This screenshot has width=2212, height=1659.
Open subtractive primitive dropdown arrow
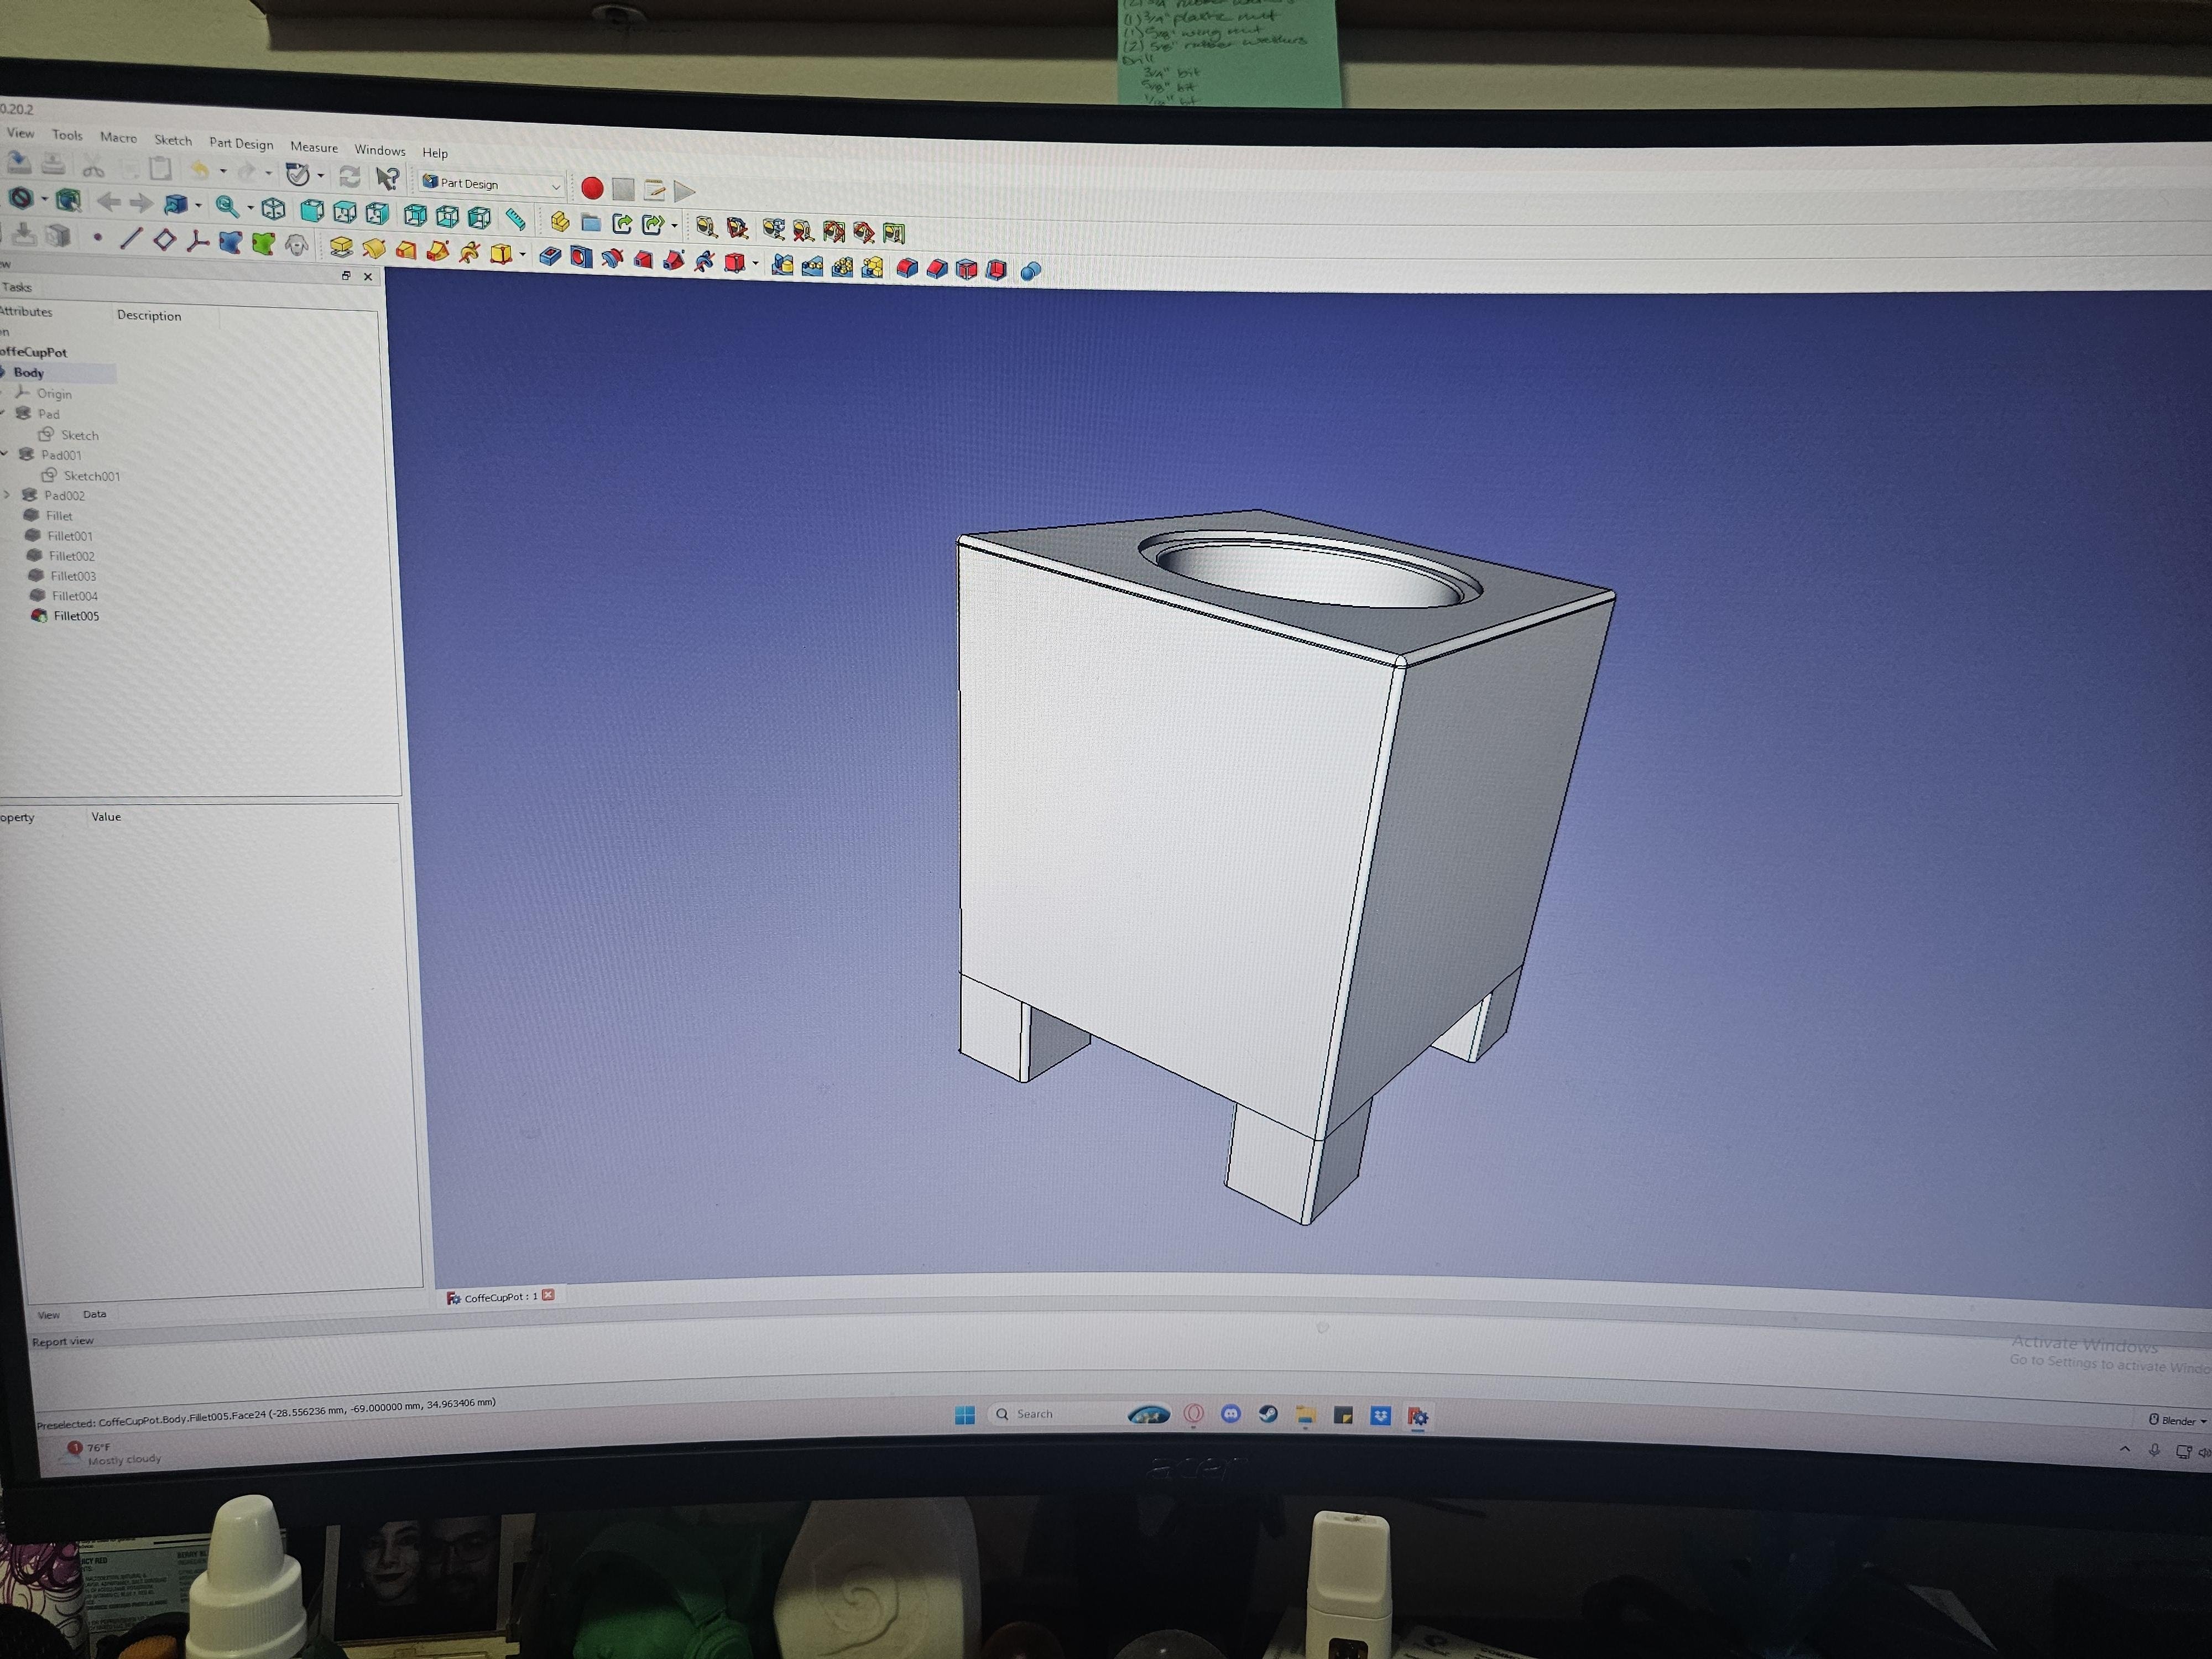coord(755,263)
